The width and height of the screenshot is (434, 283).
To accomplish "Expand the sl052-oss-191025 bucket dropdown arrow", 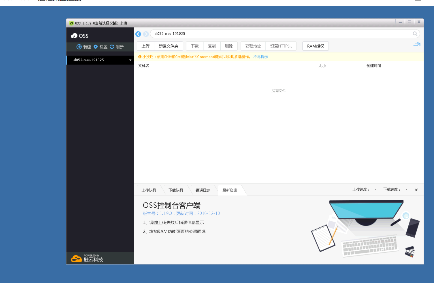I will 130,60.
